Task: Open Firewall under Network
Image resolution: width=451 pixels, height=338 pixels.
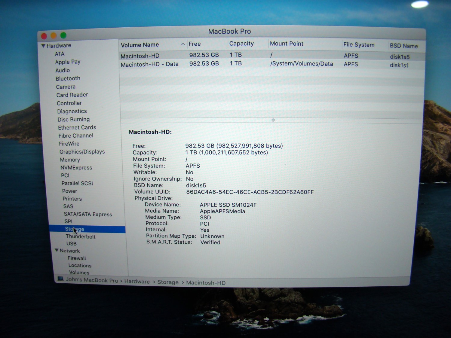Action: 77,258
